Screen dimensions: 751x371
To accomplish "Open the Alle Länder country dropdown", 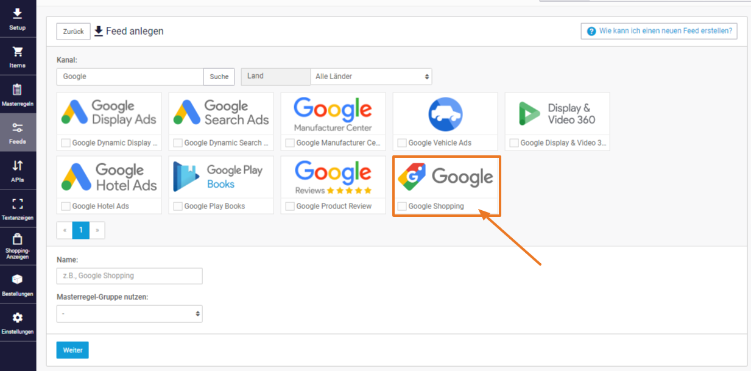I will point(371,76).
